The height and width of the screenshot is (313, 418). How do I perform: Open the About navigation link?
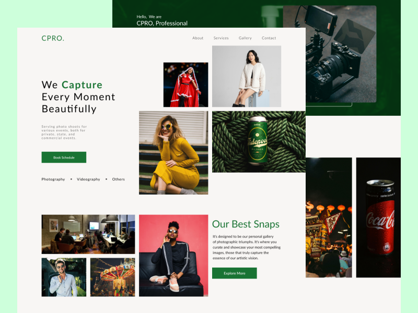click(x=198, y=38)
